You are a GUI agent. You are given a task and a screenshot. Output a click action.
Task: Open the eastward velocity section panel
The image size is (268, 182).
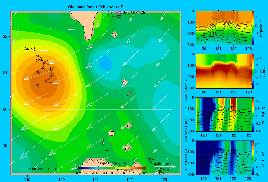coord(224,158)
